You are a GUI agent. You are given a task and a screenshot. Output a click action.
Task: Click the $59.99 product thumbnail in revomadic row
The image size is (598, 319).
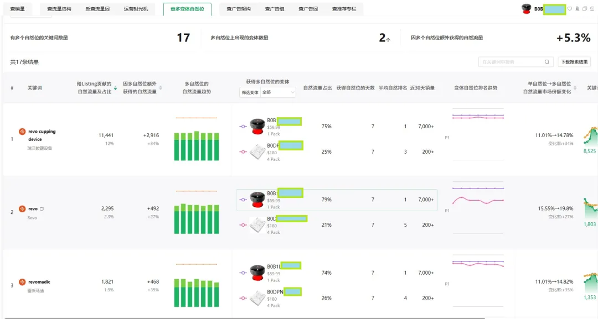click(x=257, y=273)
